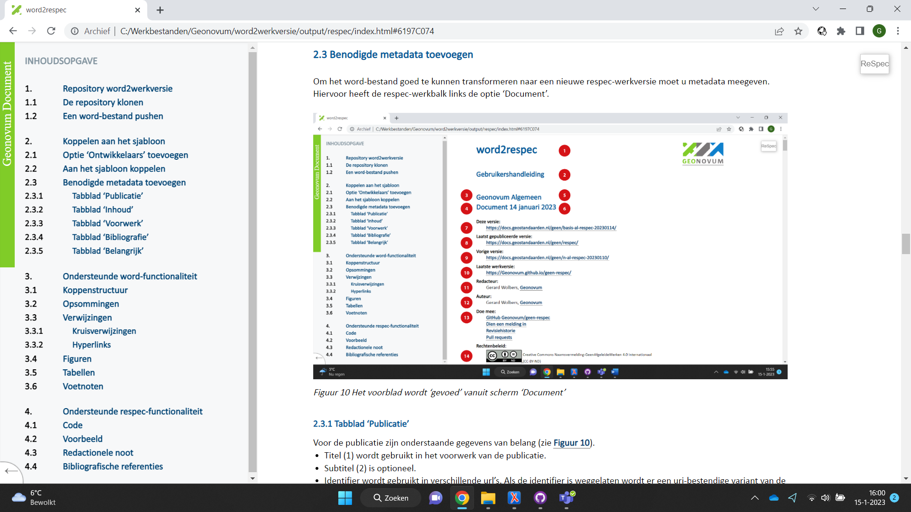The width and height of the screenshot is (911, 512).
Task: Open 'Optie Ontwikkelaars toevoegen' entry
Action: pos(125,155)
